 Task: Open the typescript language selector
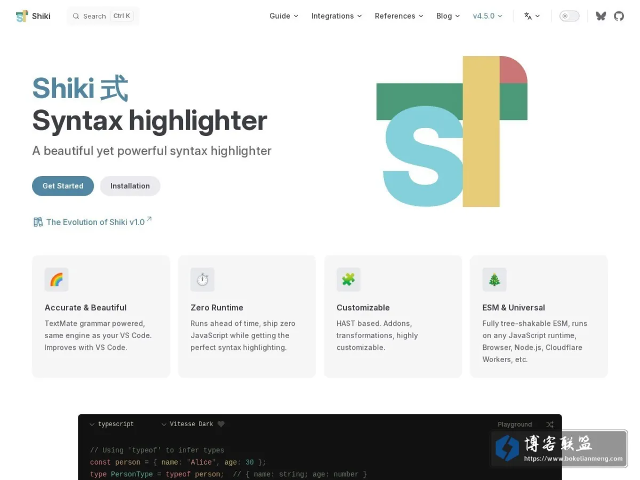click(111, 425)
